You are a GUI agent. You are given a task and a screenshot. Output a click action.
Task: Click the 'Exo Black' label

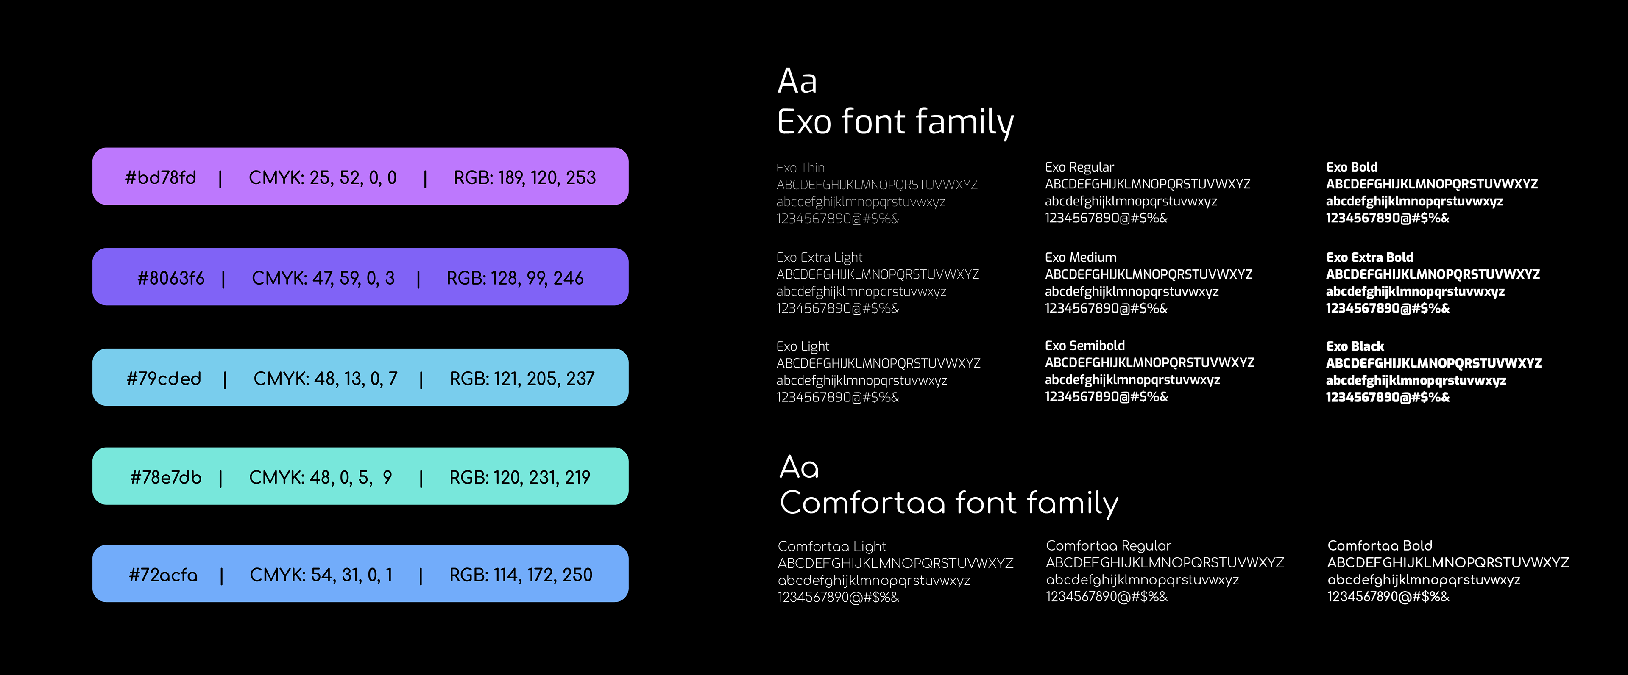pos(1355,347)
